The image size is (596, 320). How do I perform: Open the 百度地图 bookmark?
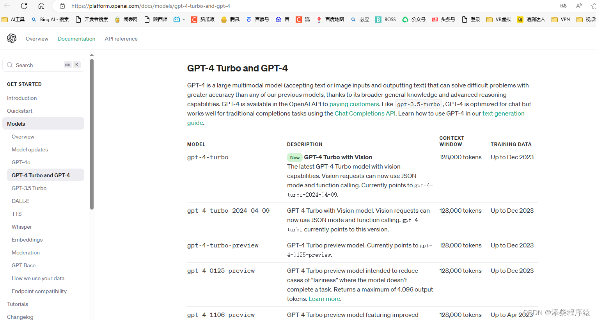330,20
